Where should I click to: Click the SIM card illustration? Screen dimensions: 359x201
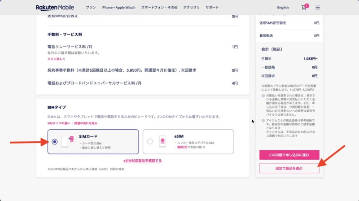pyautogui.click(x=67, y=141)
